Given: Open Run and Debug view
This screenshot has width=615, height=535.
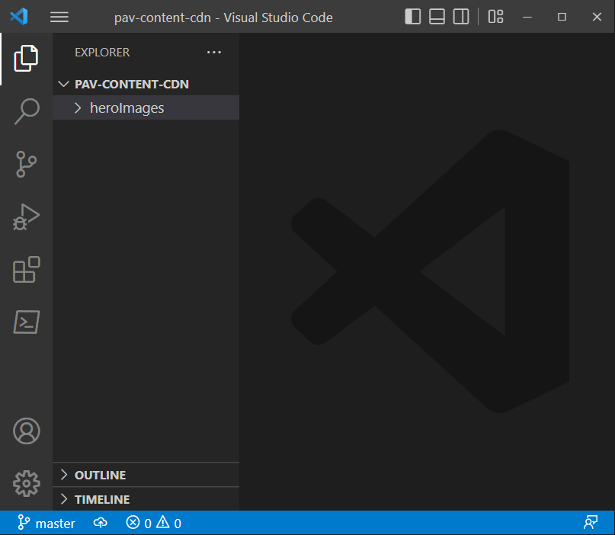Looking at the screenshot, I should coord(26,217).
